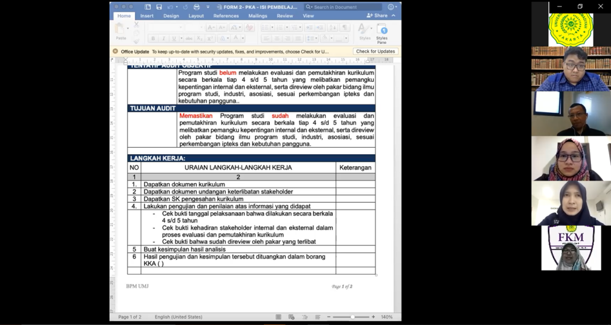Switch to the References tab
The width and height of the screenshot is (611, 325).
pyautogui.click(x=226, y=16)
